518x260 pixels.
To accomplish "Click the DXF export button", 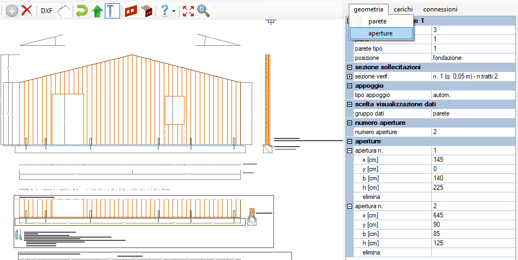I will point(47,11).
